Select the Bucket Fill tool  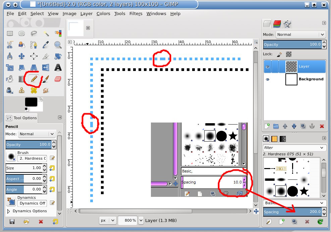pos(10,79)
